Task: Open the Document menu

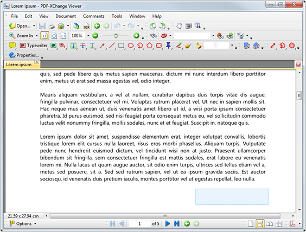Action: (x=66, y=16)
